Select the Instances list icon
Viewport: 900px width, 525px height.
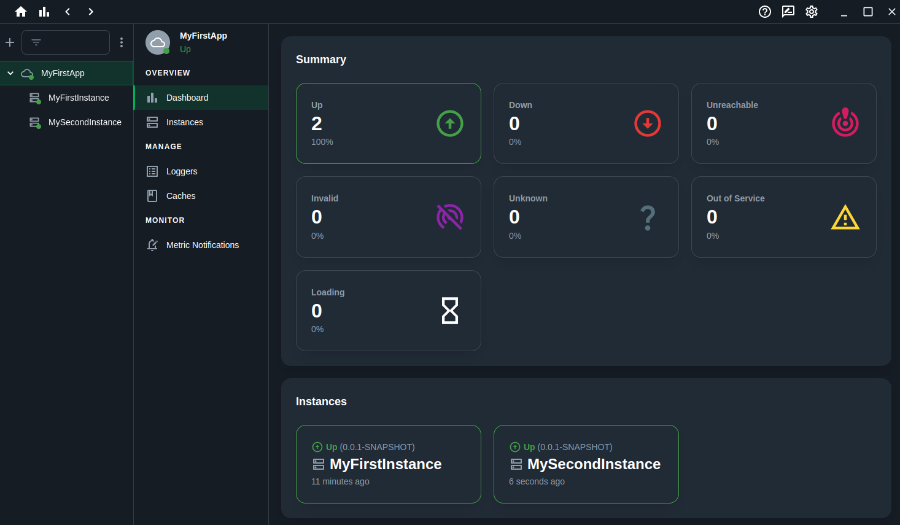coord(151,122)
